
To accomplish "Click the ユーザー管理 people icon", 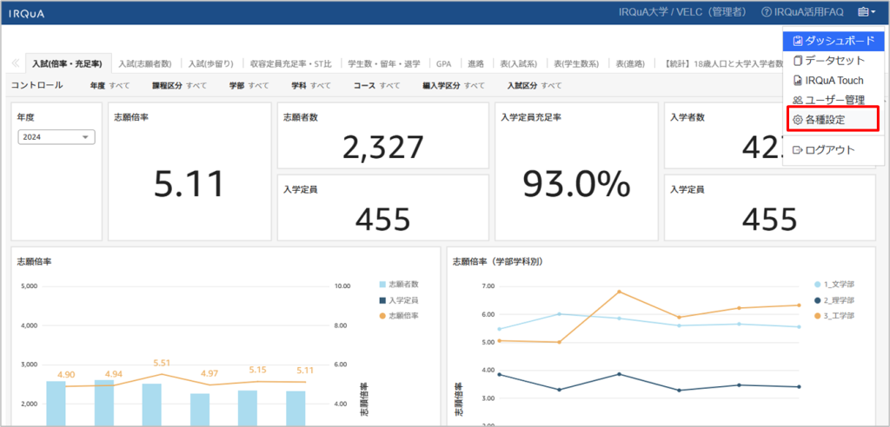I will (x=797, y=100).
